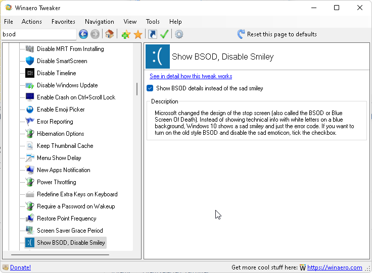Click the tree vertical scrollbar thumb
Image resolution: width=372 pixels, height=273 pixels.
(x=137, y=89)
